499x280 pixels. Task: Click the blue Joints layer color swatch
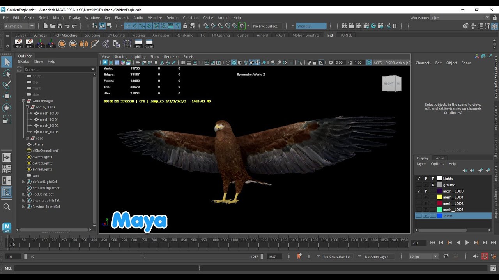pos(440,216)
